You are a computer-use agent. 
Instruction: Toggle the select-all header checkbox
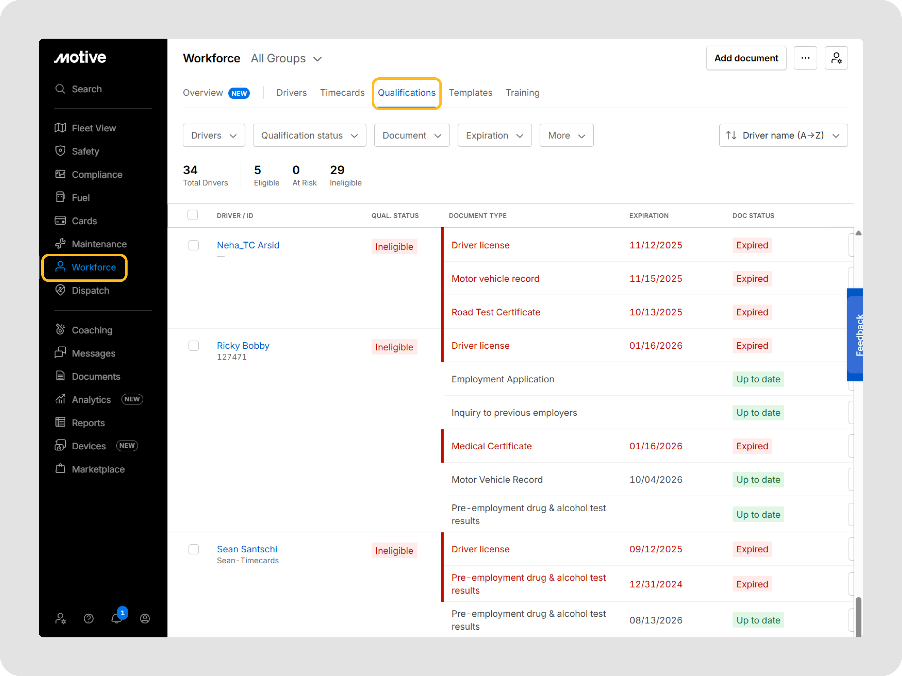[192, 215]
